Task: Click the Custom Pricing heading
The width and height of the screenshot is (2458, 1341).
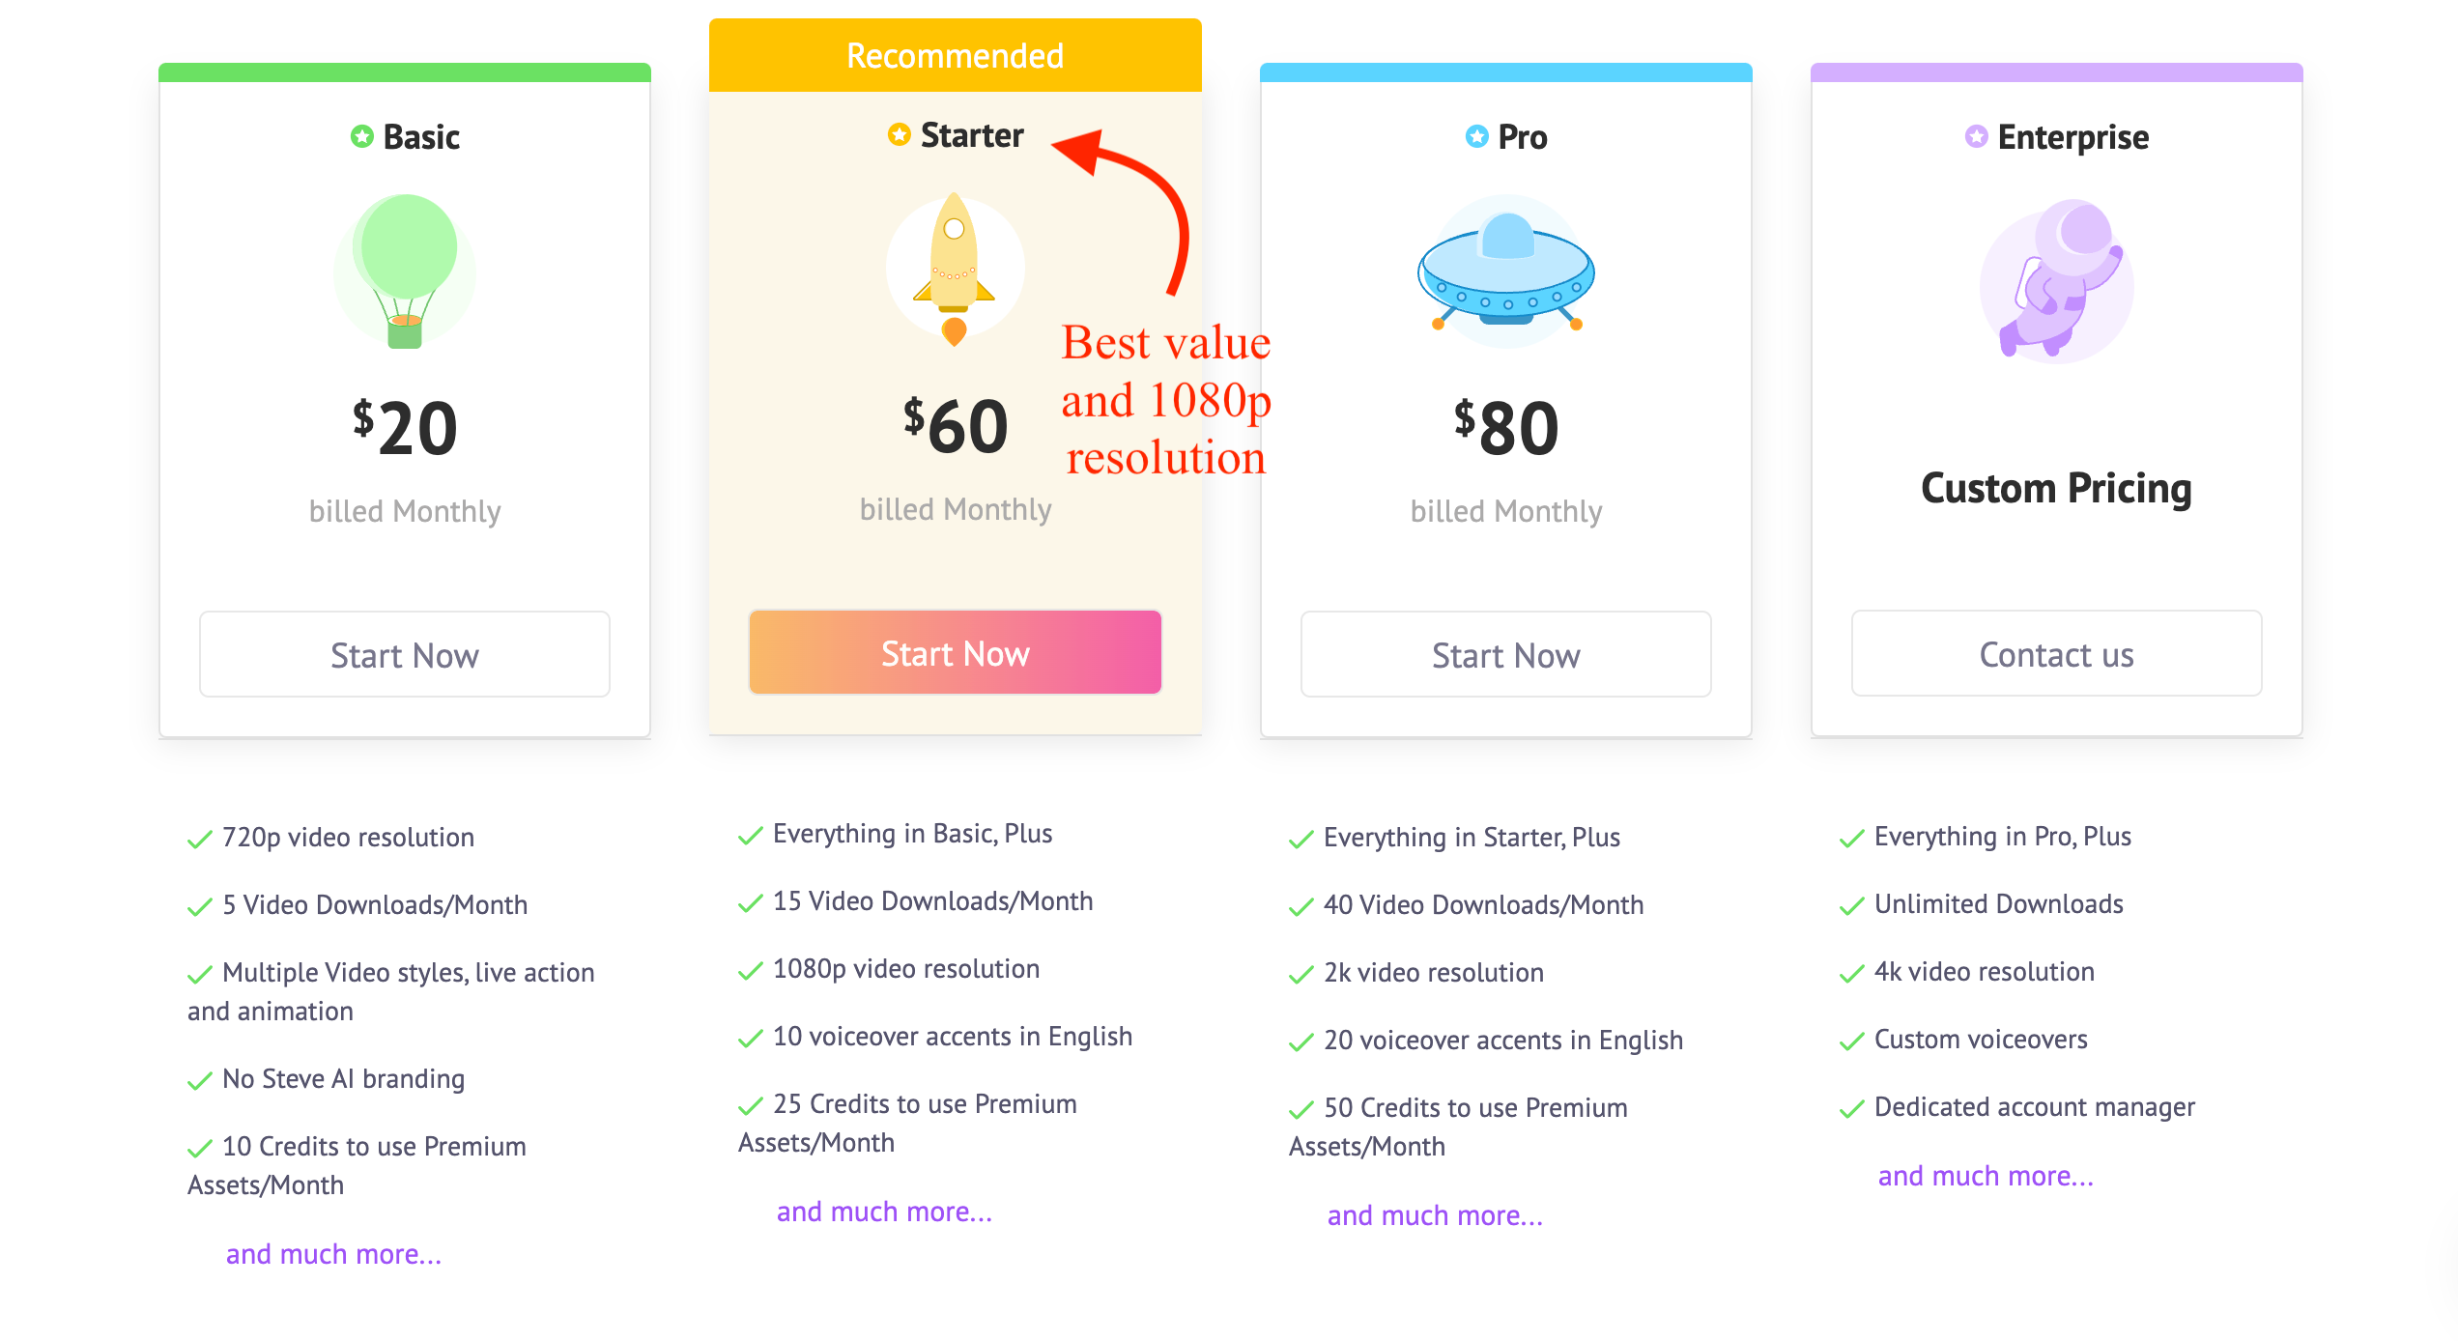Action: coord(2056,488)
